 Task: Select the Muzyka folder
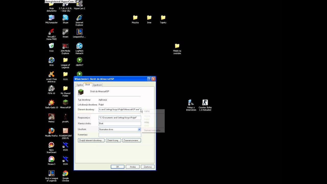135,19
